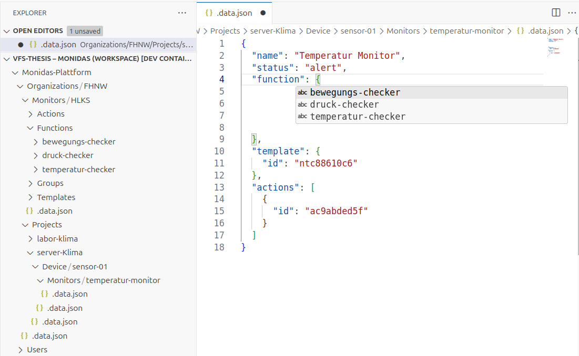This screenshot has height=356, width=579.
Task: Select temperatur-checker folder in tree
Action: [x=79, y=170]
